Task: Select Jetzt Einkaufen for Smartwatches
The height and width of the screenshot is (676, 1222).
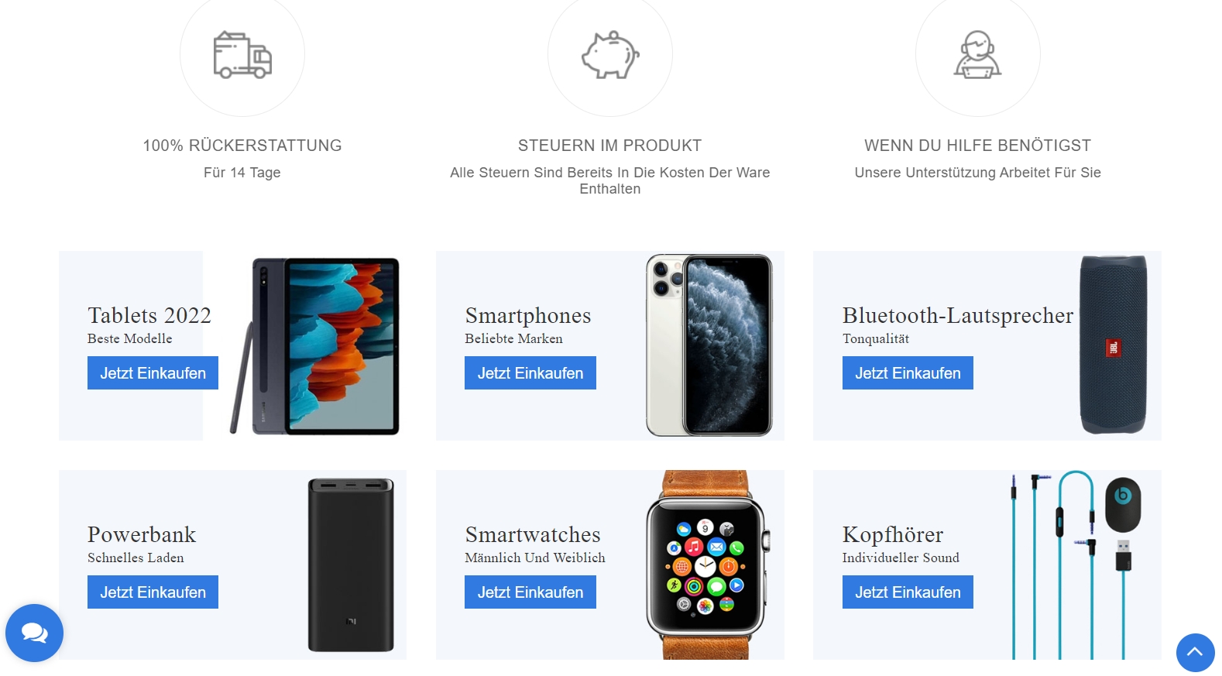Action: coord(530,592)
